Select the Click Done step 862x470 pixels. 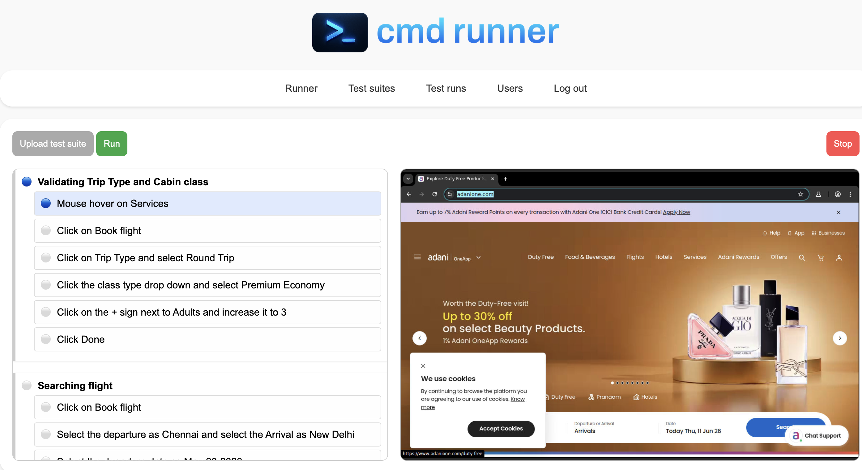tap(207, 339)
